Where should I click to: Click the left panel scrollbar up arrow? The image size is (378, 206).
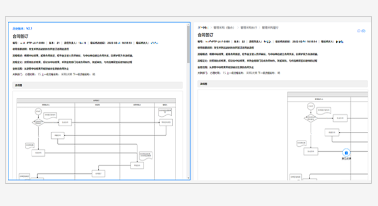(188, 24)
